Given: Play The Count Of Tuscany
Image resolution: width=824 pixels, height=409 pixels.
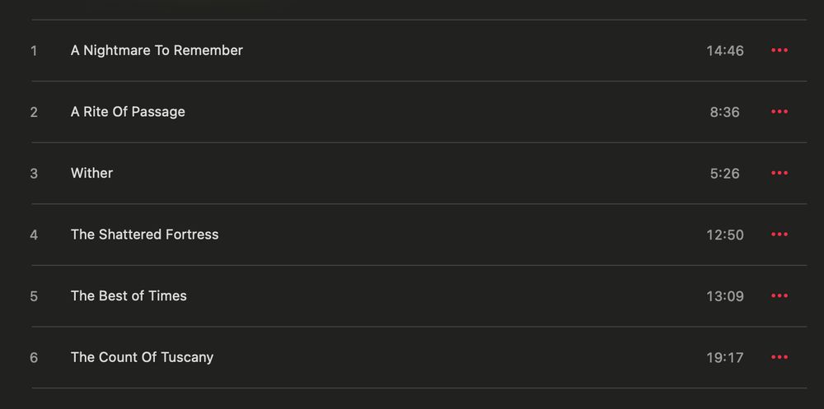Looking at the screenshot, I should pyautogui.click(x=142, y=357).
